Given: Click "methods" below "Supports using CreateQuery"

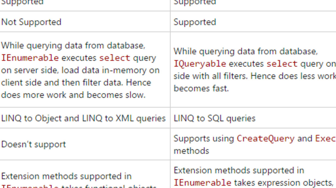Looking at the screenshot, I should click(191, 151).
